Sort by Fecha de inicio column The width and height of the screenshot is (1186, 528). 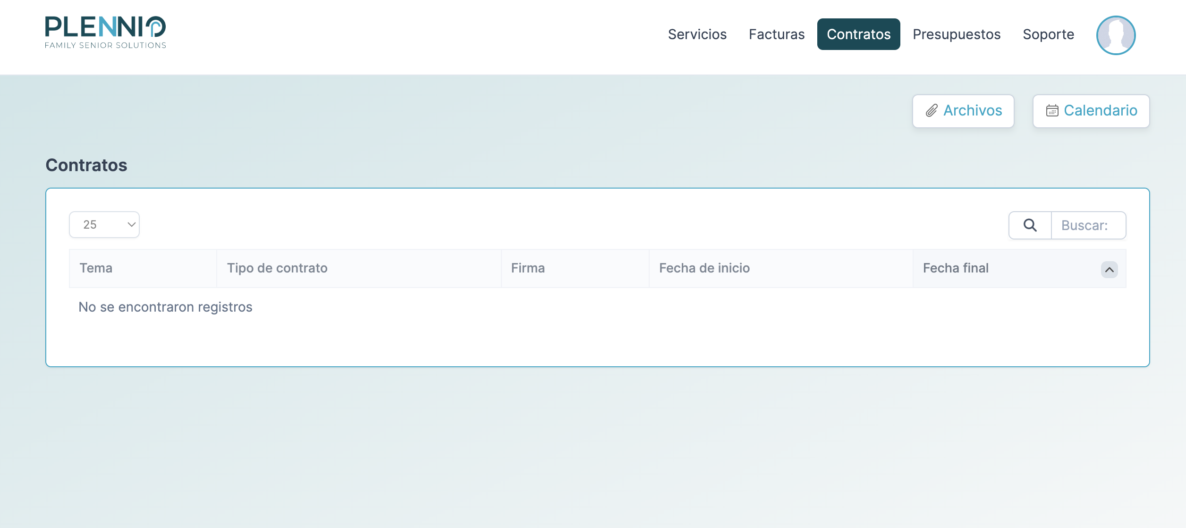coord(781,268)
